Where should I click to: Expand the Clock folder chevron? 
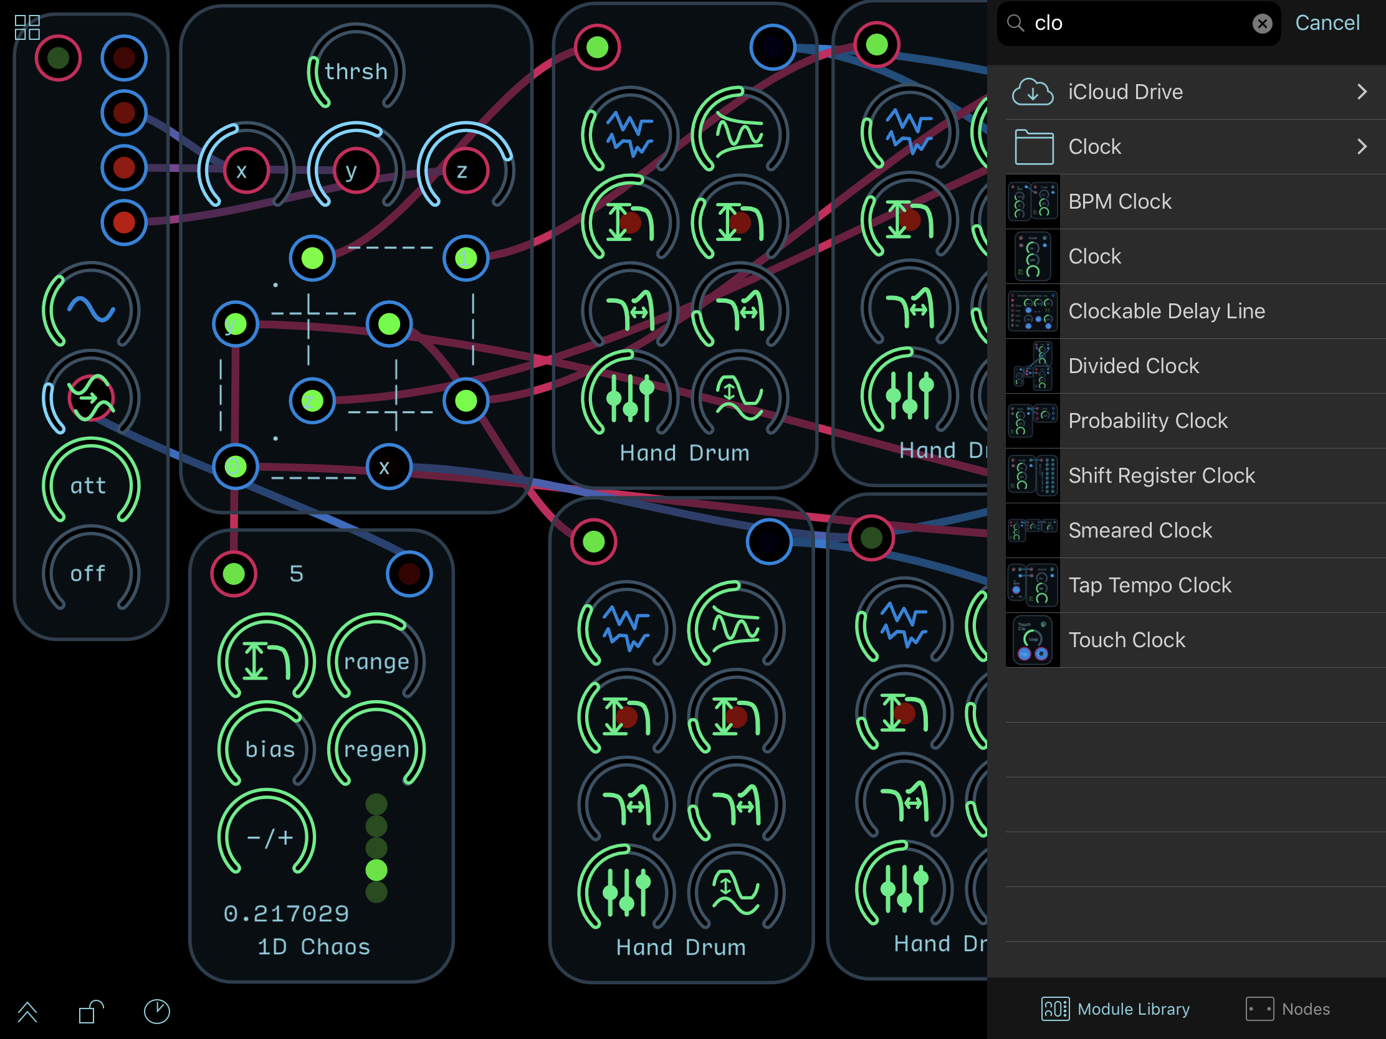(x=1361, y=146)
